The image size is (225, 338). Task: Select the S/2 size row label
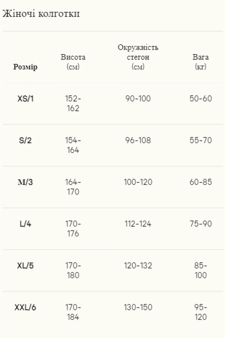coord(25,140)
